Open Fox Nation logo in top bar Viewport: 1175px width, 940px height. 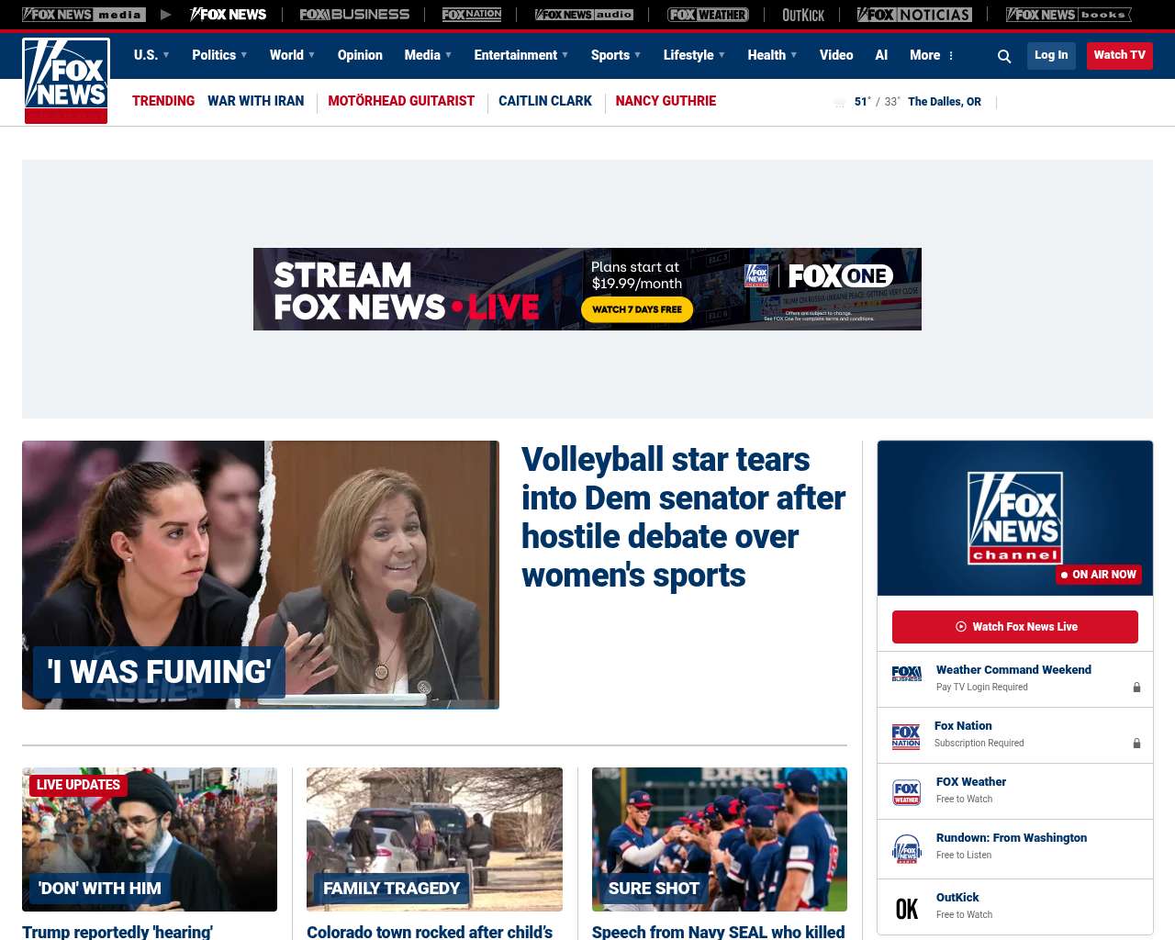pos(472,15)
